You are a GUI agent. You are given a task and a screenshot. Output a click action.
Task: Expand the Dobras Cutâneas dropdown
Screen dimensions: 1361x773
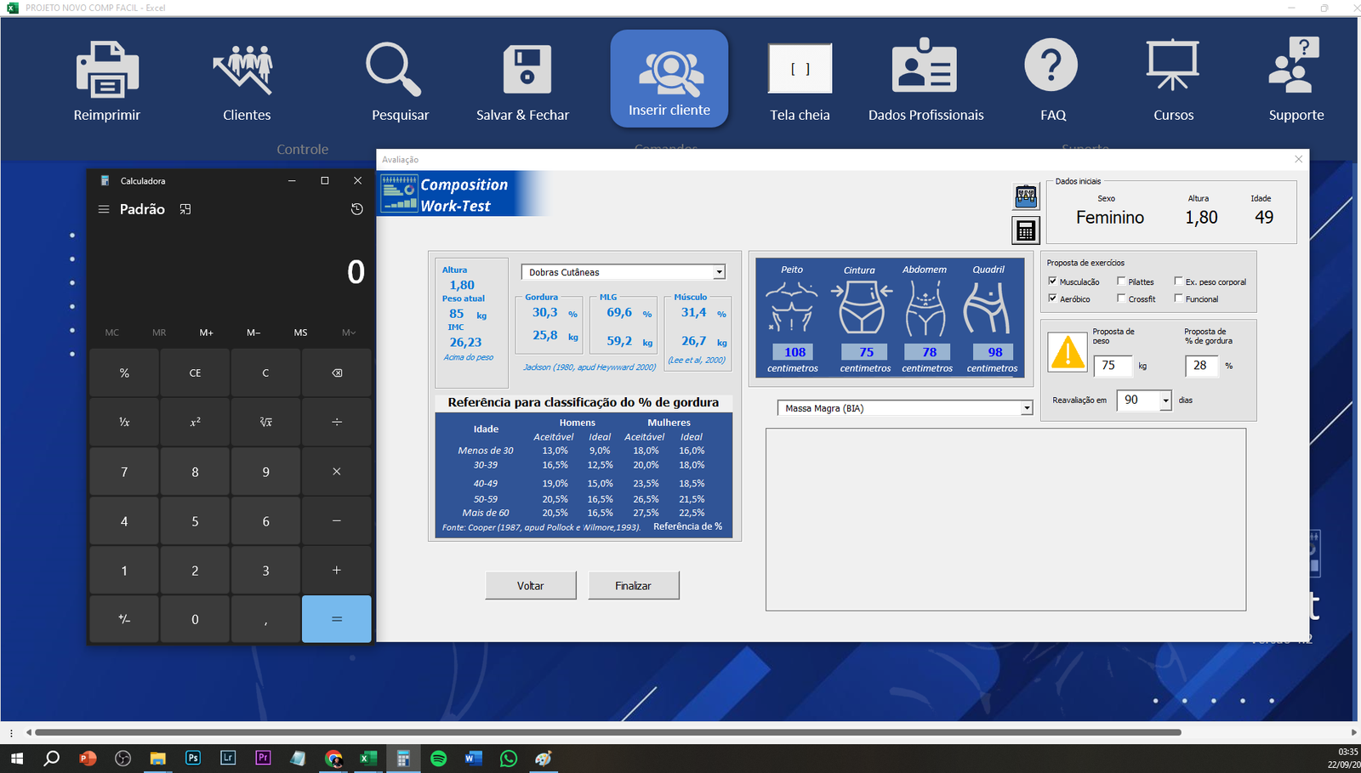pos(719,272)
